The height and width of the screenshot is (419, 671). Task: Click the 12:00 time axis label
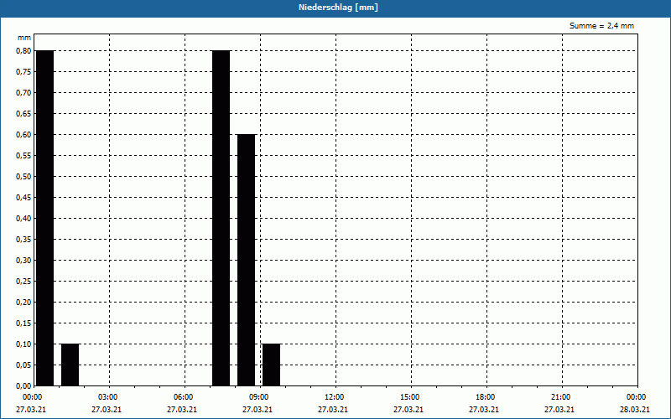(334, 397)
